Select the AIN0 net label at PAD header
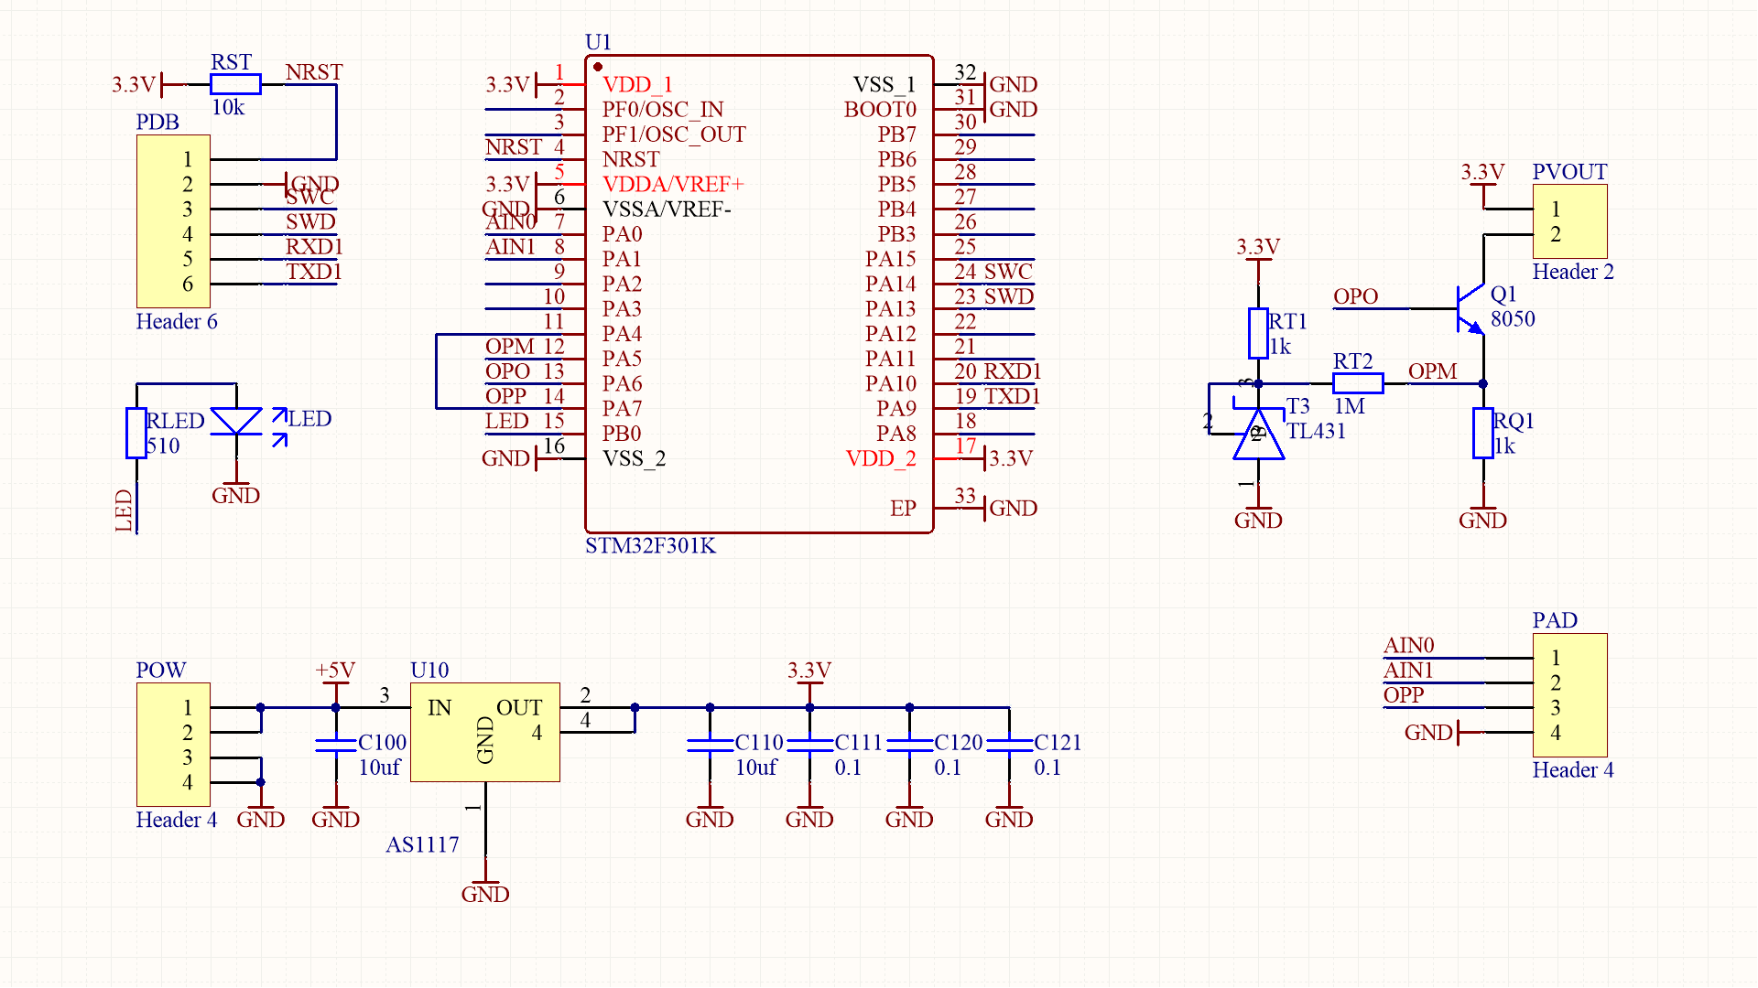This screenshot has height=988, width=1758. click(1409, 646)
